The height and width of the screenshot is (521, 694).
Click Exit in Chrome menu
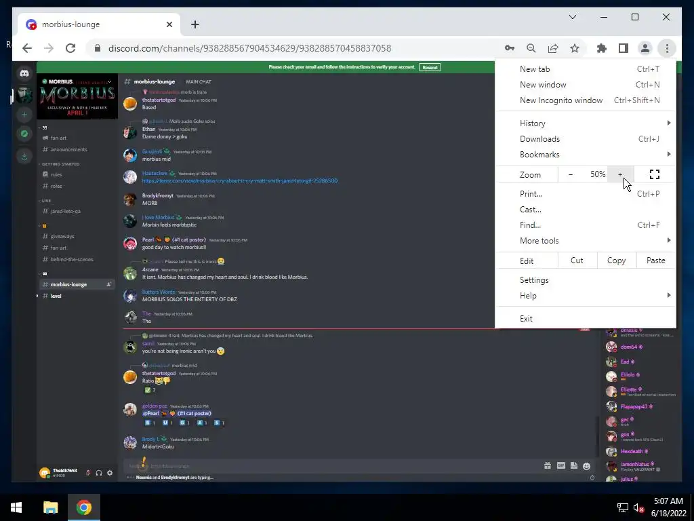click(586, 319)
